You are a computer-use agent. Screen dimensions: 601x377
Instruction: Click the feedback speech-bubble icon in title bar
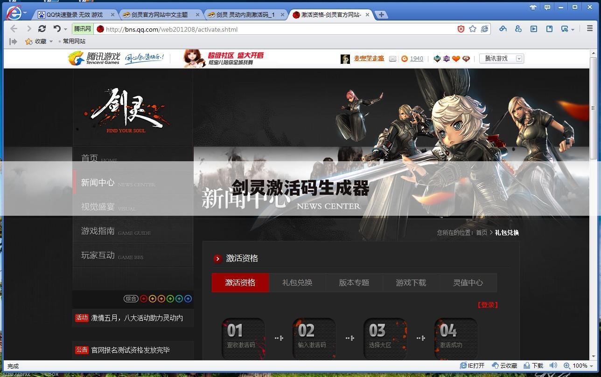point(547,7)
